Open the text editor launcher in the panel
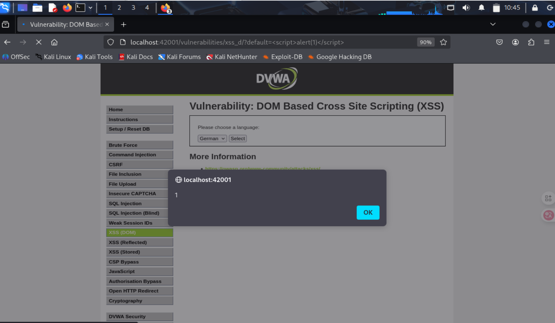The height and width of the screenshot is (323, 555). click(52, 8)
